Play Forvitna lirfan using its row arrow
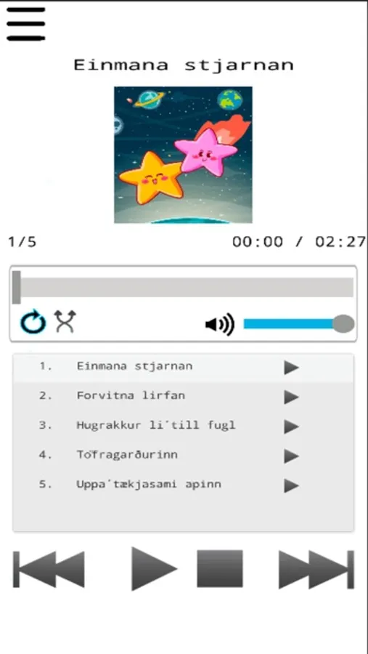This screenshot has height=654, width=368. tap(291, 397)
